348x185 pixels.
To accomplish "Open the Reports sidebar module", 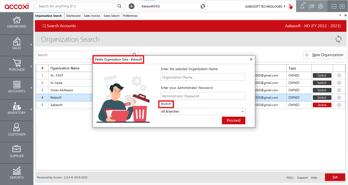I will 17,174.
